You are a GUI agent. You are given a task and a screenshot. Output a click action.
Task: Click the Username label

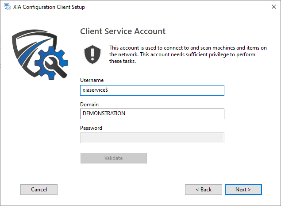(92, 80)
